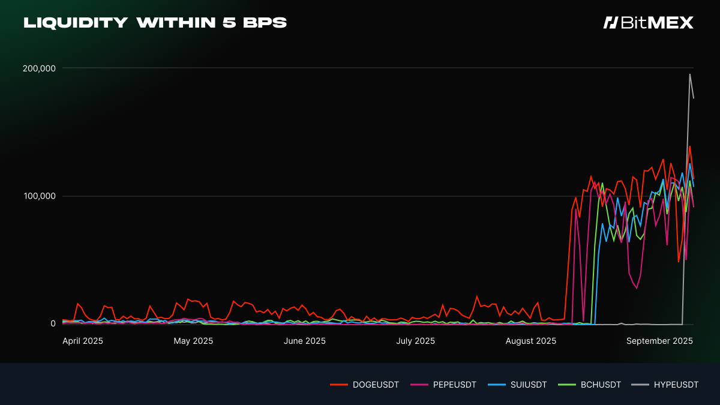Select the BCHUSDT legend label

click(x=601, y=385)
